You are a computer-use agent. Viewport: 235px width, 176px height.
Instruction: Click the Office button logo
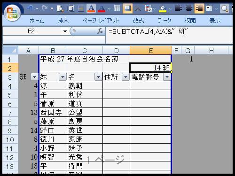pyautogui.click(x=12, y=13)
